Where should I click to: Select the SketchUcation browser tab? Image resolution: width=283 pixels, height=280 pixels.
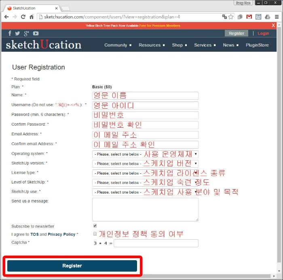tap(32, 8)
